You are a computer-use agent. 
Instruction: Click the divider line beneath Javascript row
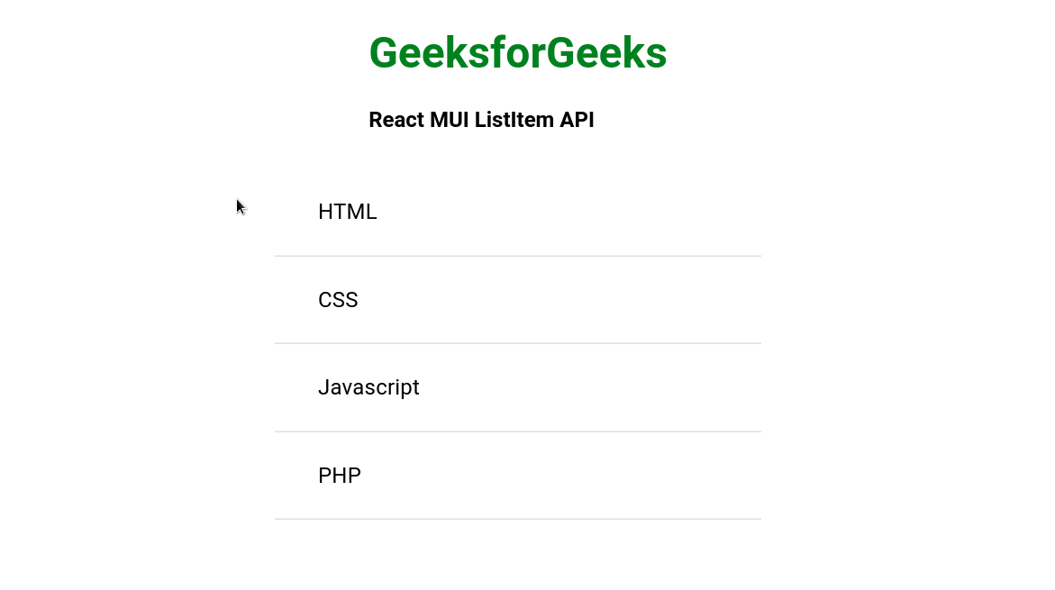(518, 431)
